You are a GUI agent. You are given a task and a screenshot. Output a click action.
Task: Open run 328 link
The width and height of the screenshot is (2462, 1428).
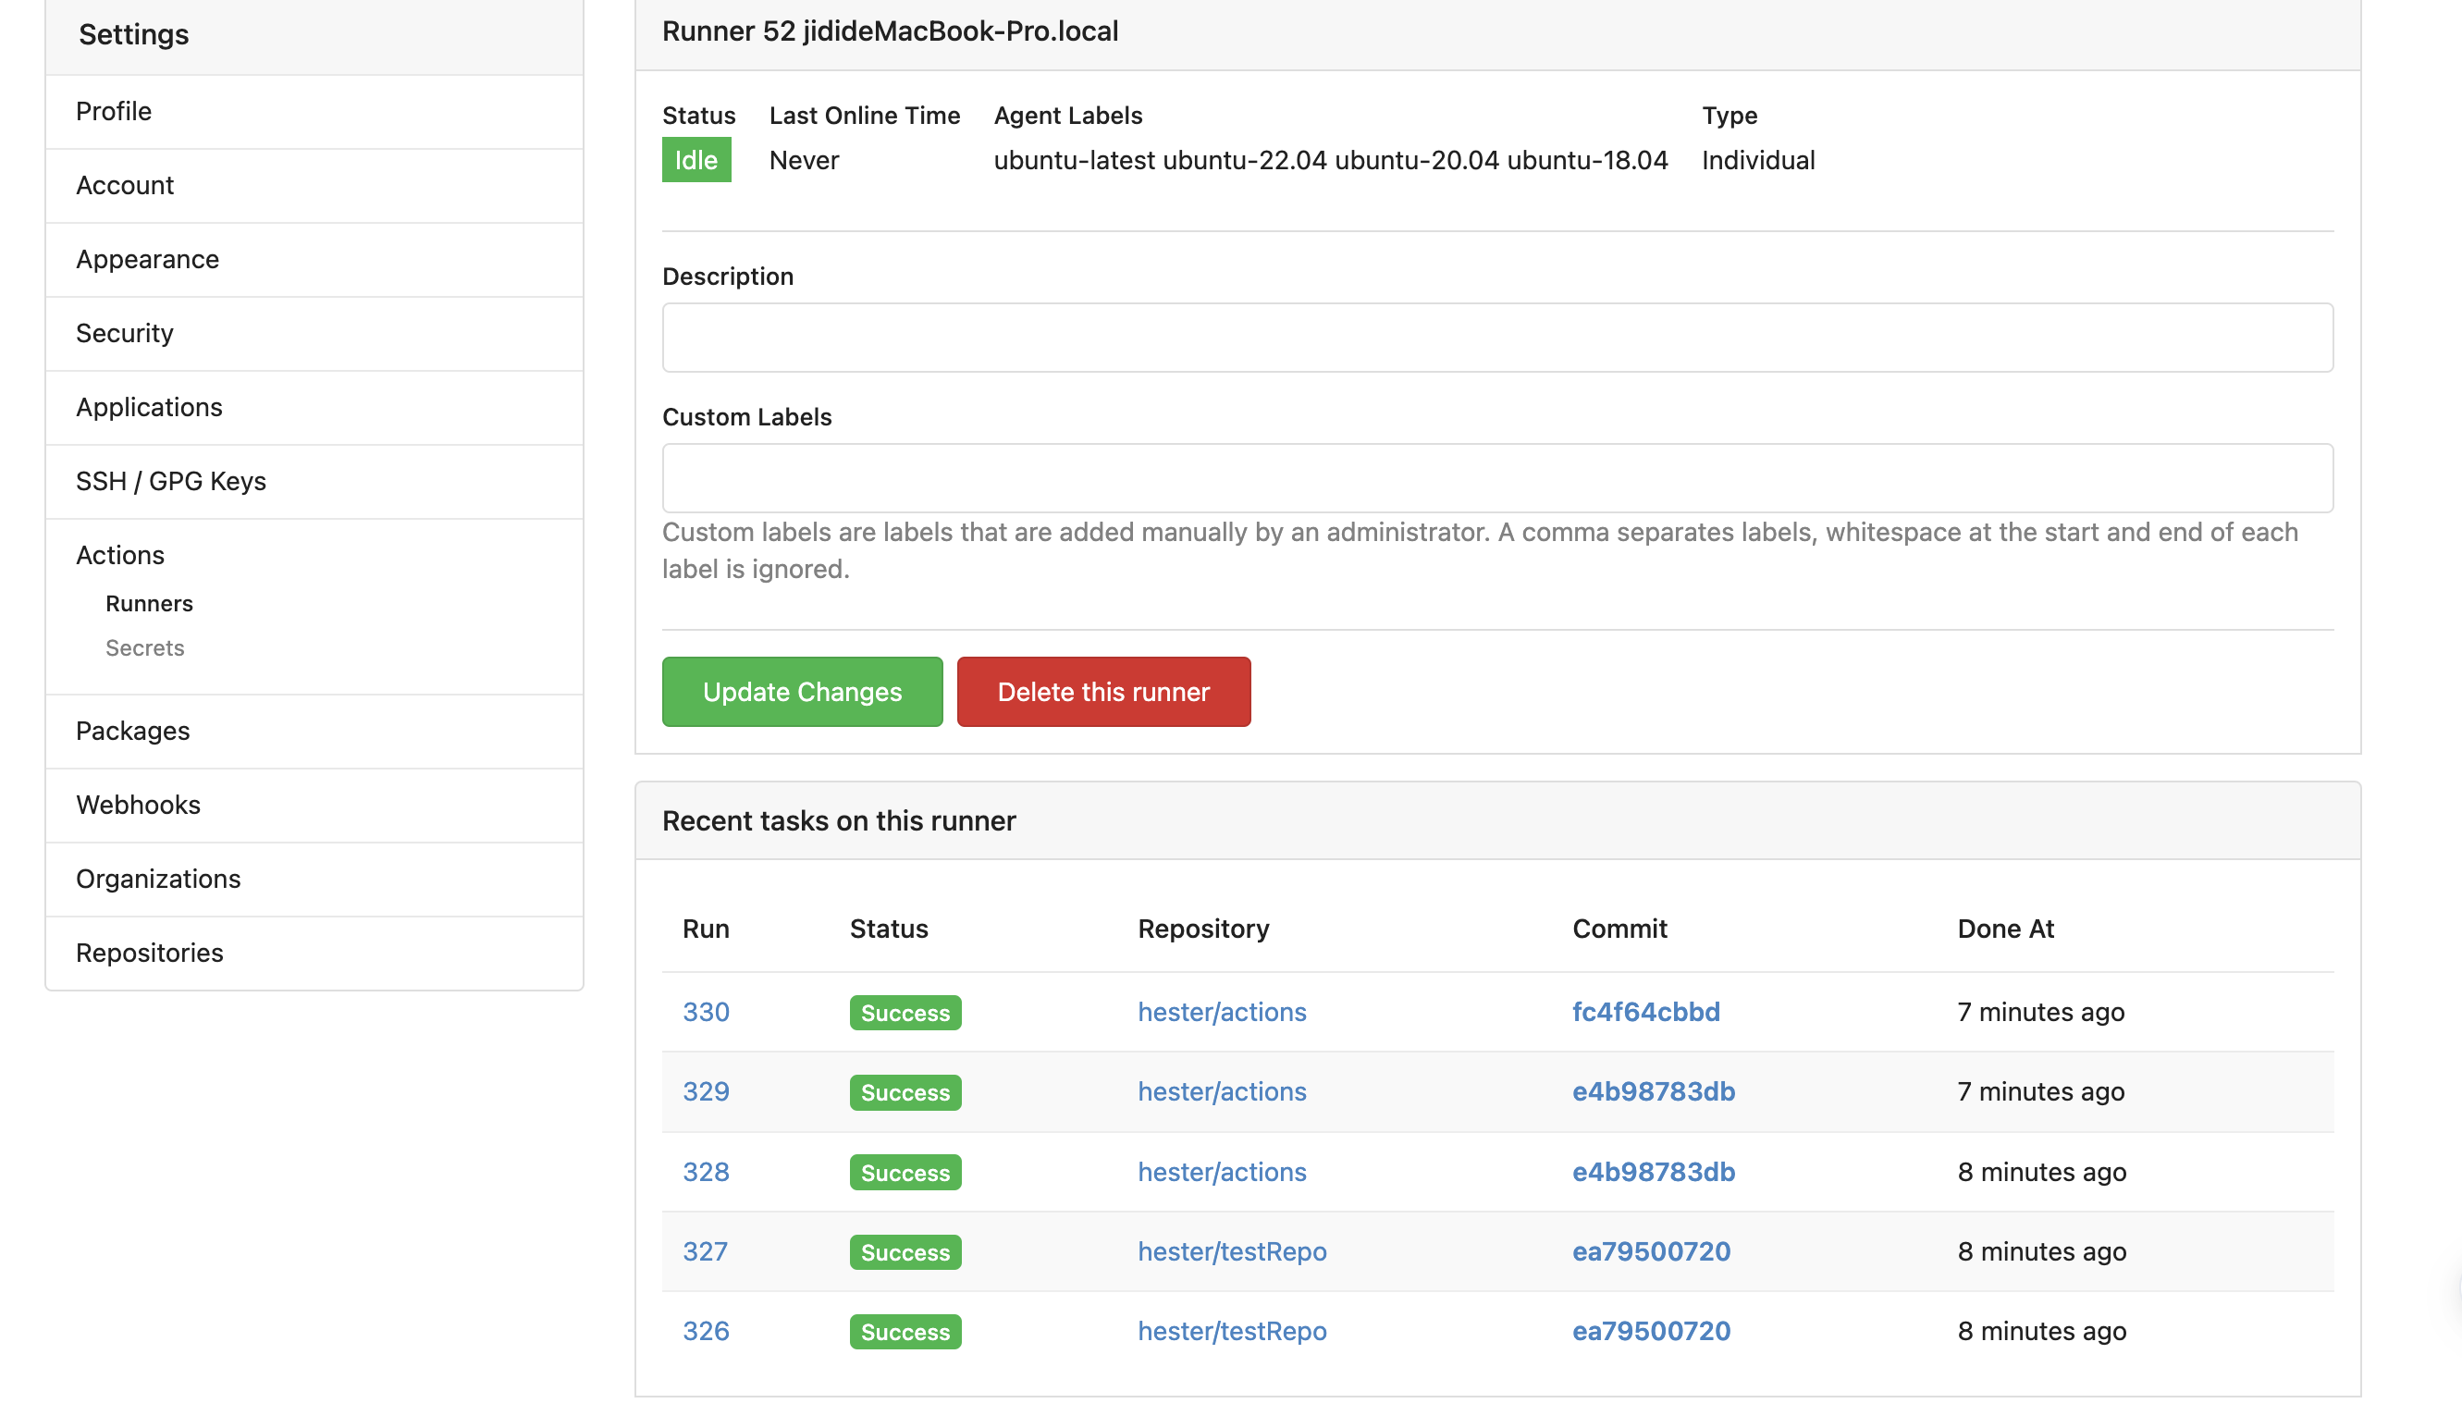click(x=706, y=1172)
